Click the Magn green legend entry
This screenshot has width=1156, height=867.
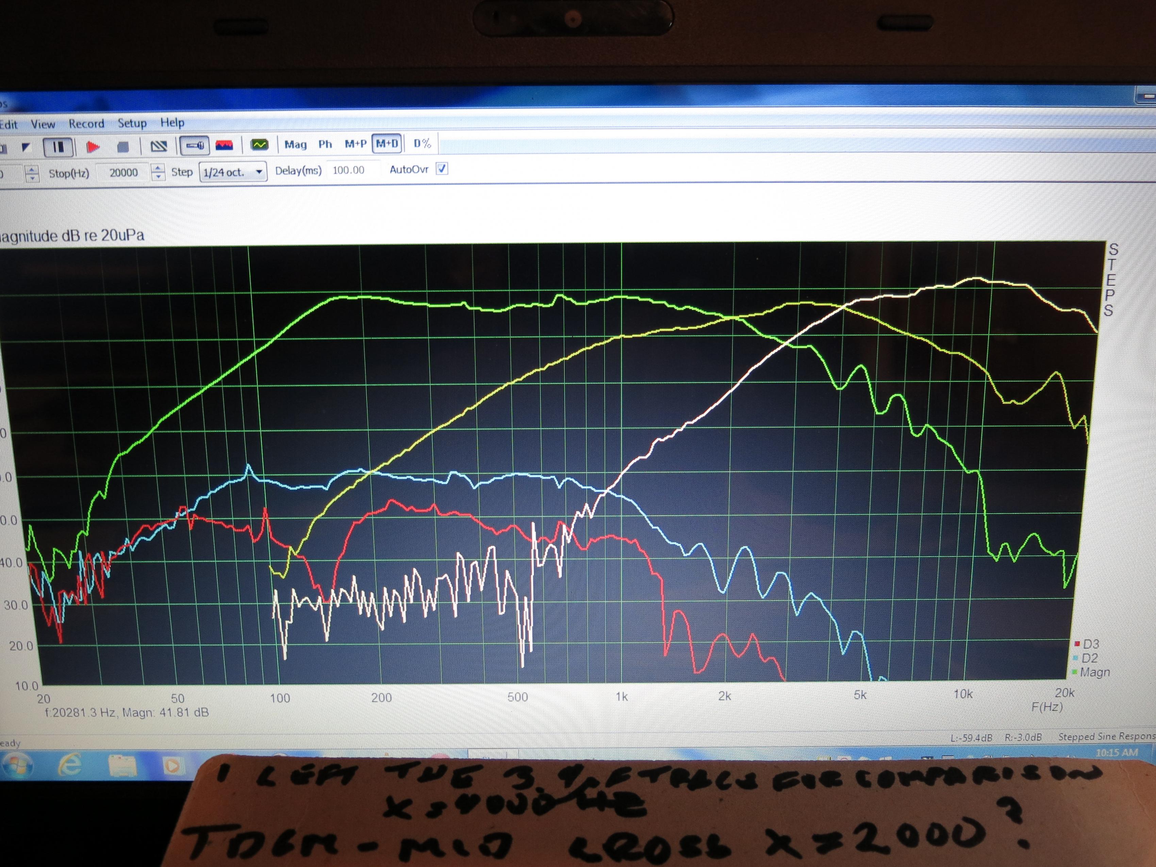coord(1091,672)
